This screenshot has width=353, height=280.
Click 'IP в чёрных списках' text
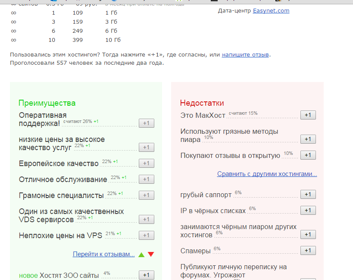(x=213, y=211)
